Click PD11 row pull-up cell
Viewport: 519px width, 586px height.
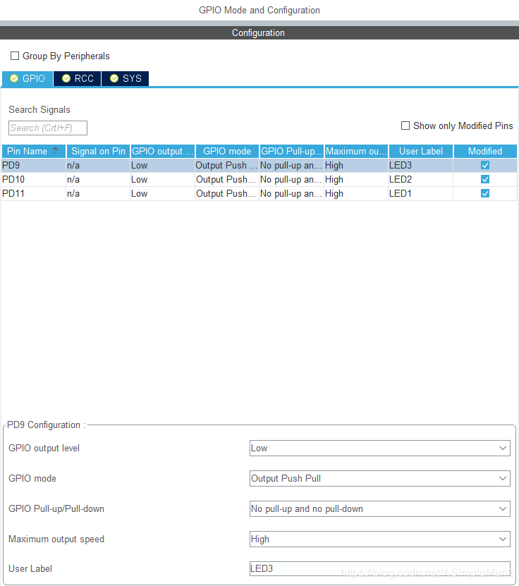(x=291, y=194)
